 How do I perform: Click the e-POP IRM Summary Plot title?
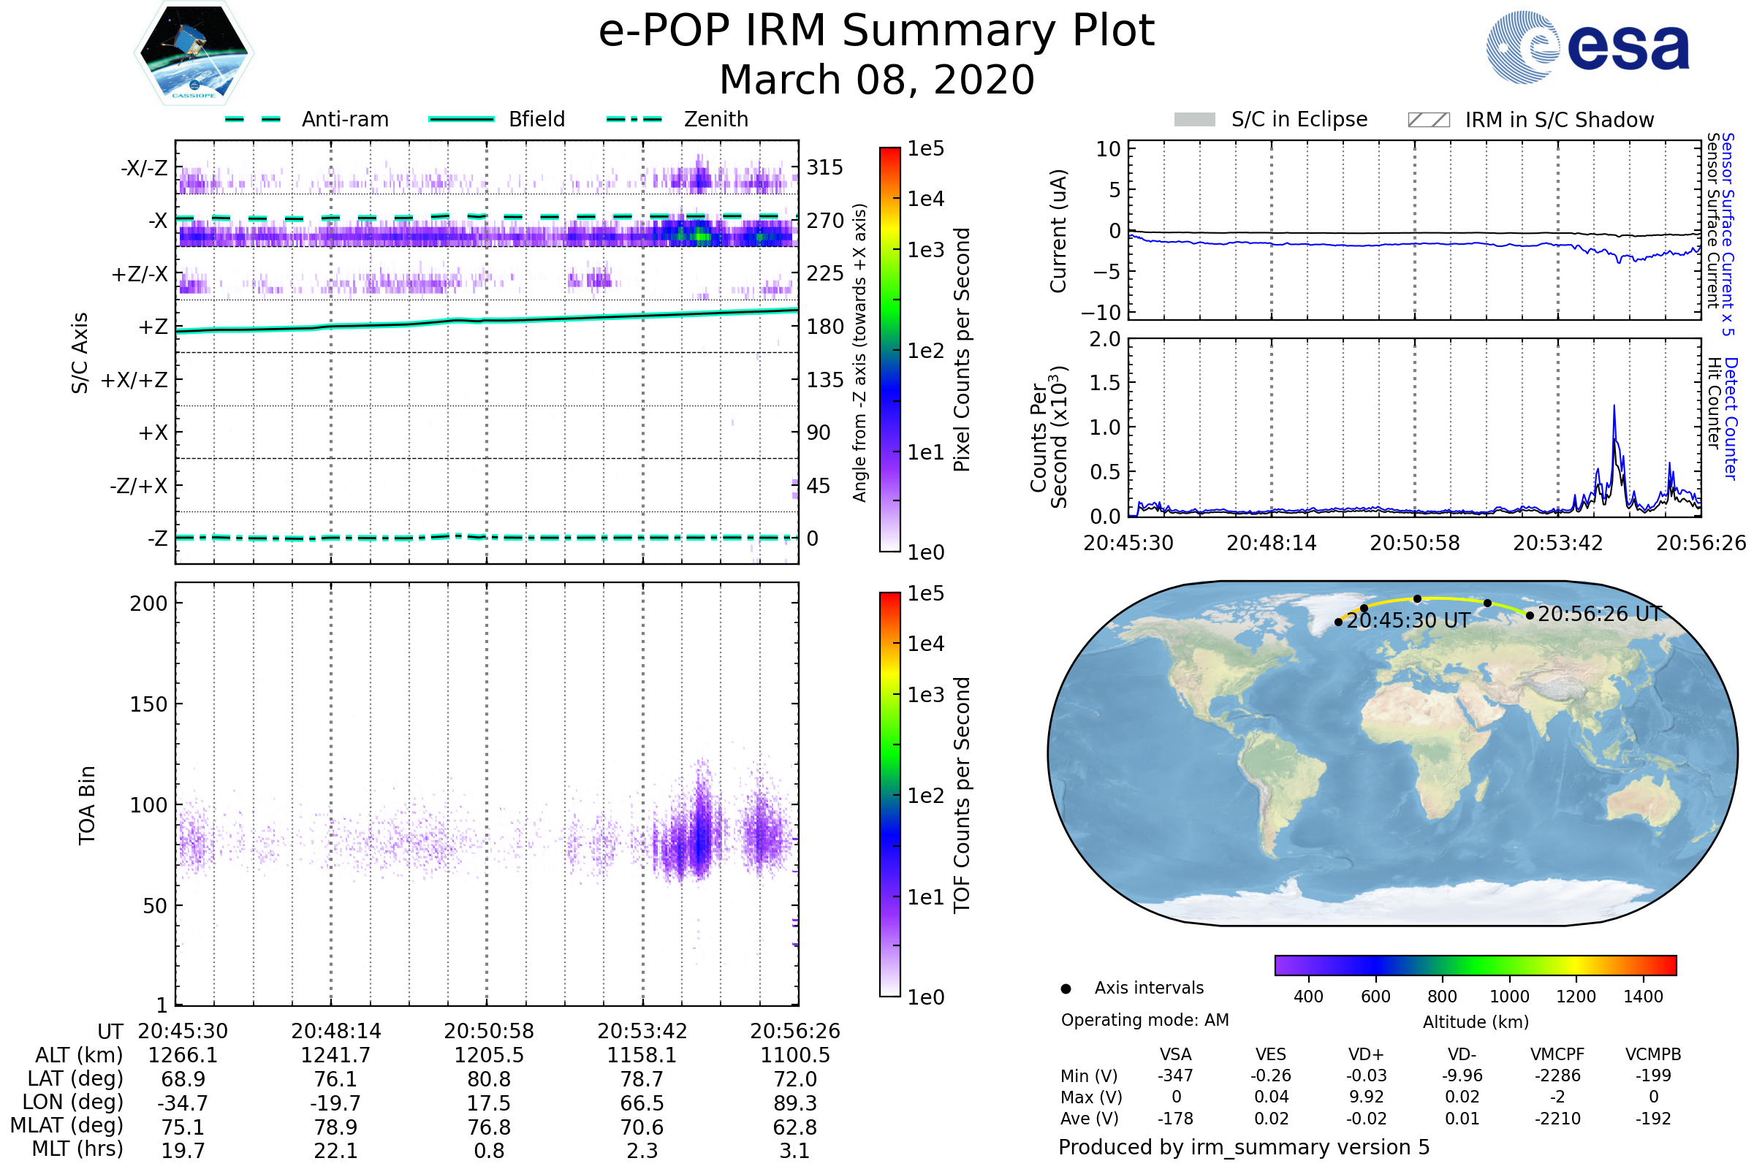click(x=876, y=31)
